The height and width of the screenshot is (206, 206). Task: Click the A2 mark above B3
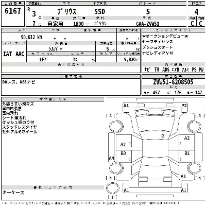point(123,145)
